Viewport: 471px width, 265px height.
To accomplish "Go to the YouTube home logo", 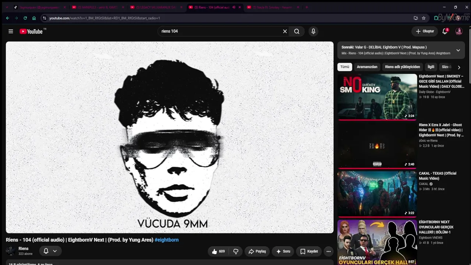I will tap(31, 31).
